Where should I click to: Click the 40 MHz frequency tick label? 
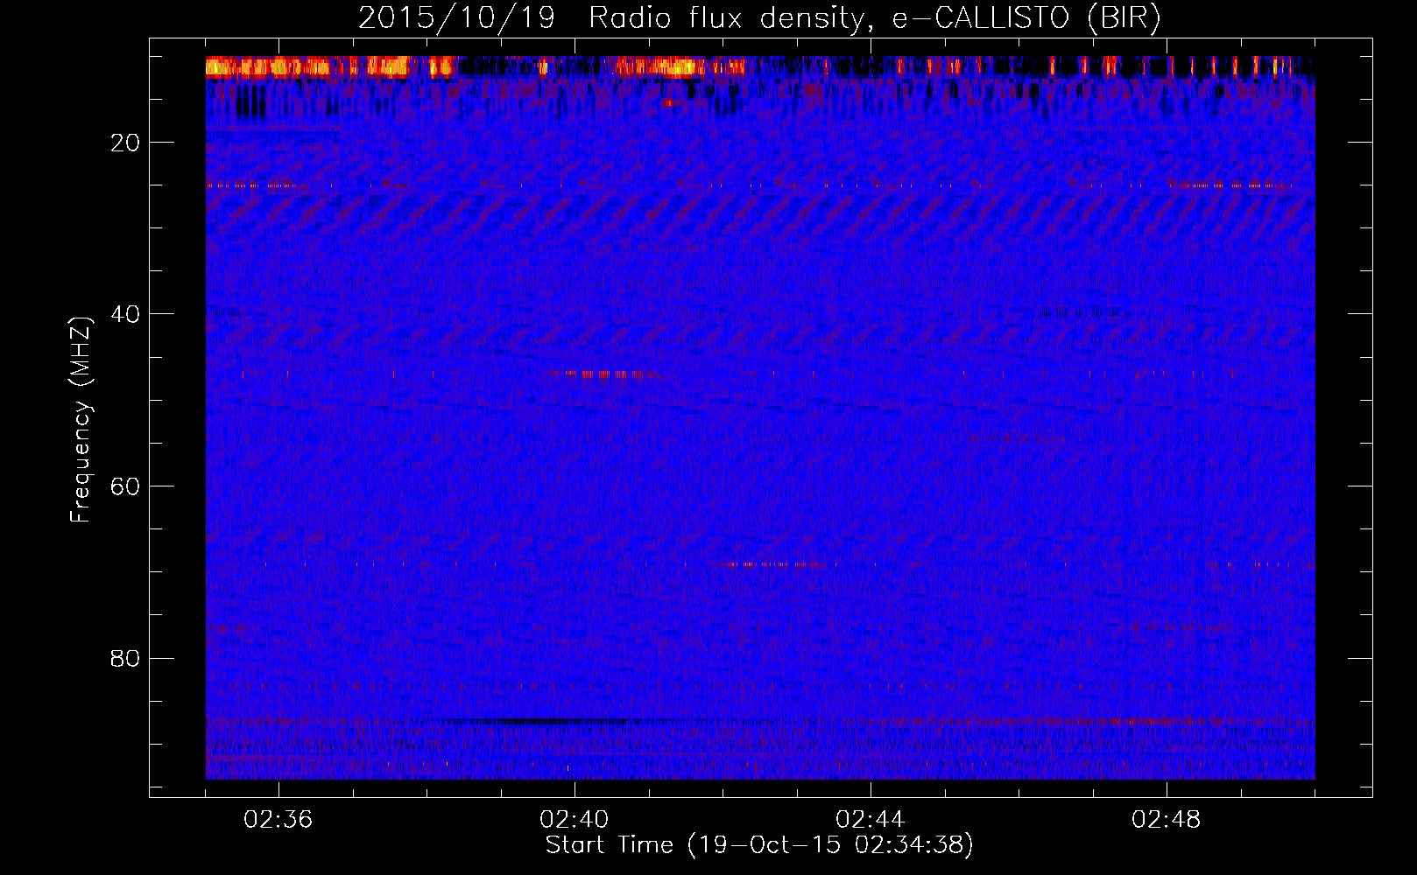(126, 314)
